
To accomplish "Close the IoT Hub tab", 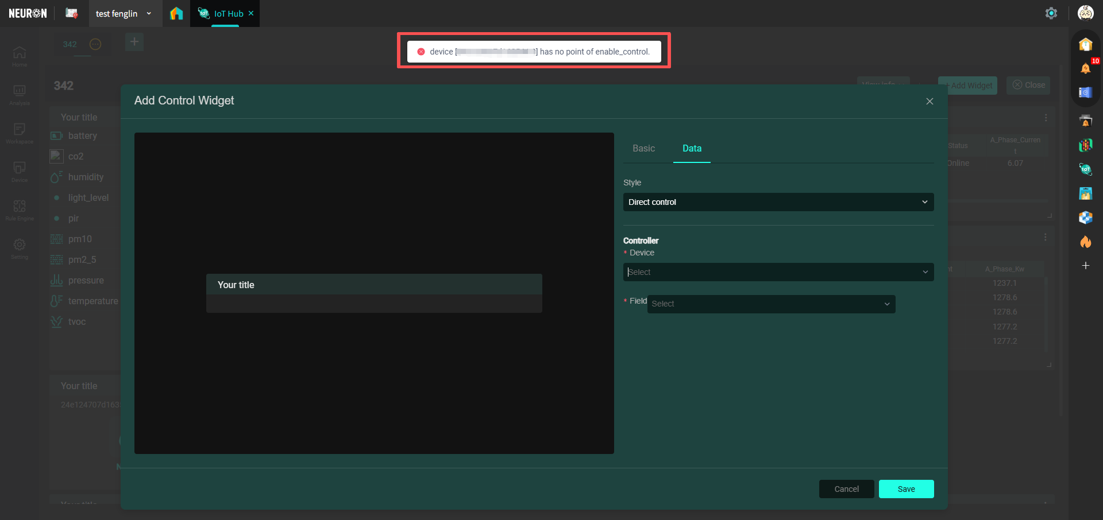I will (x=251, y=13).
